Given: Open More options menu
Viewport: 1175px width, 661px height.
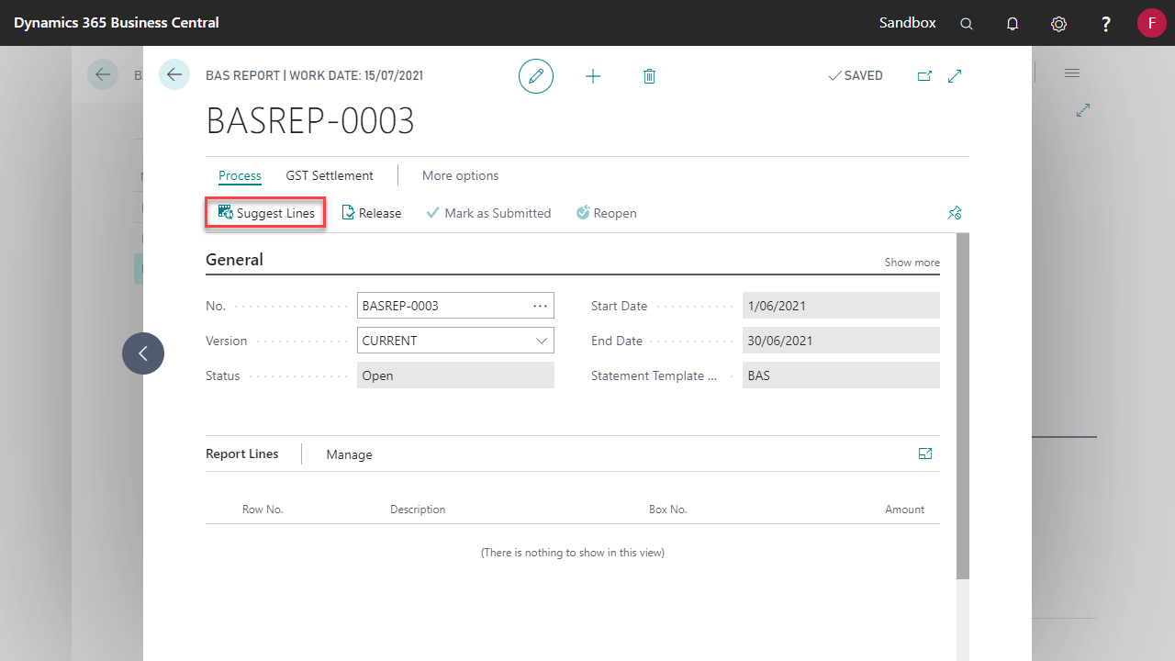Looking at the screenshot, I should [461, 175].
